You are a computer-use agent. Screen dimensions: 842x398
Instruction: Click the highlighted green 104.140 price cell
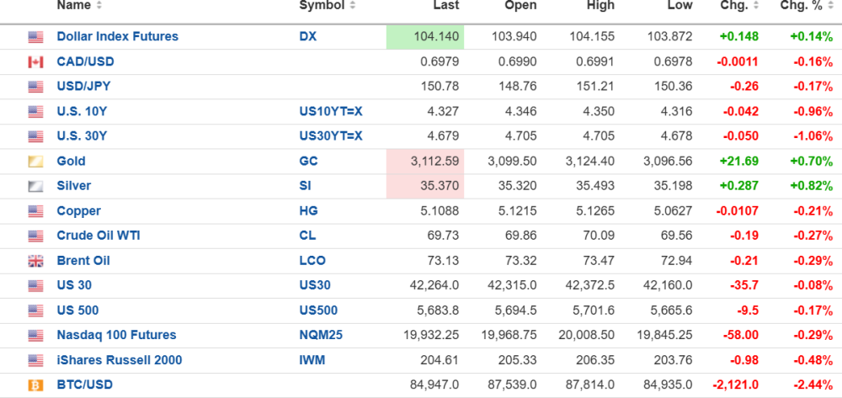425,37
